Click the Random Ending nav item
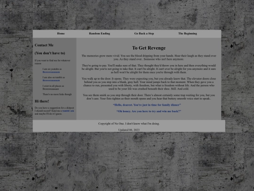Screen dimensions: 254x191 (99, 33)
